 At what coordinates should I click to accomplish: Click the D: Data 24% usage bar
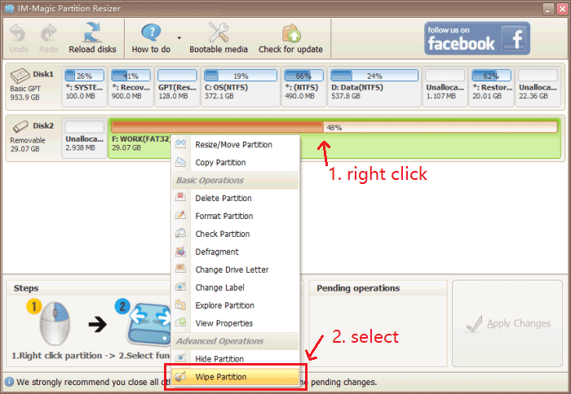click(x=374, y=76)
